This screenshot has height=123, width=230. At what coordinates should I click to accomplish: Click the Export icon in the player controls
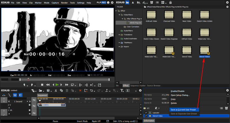99,85
